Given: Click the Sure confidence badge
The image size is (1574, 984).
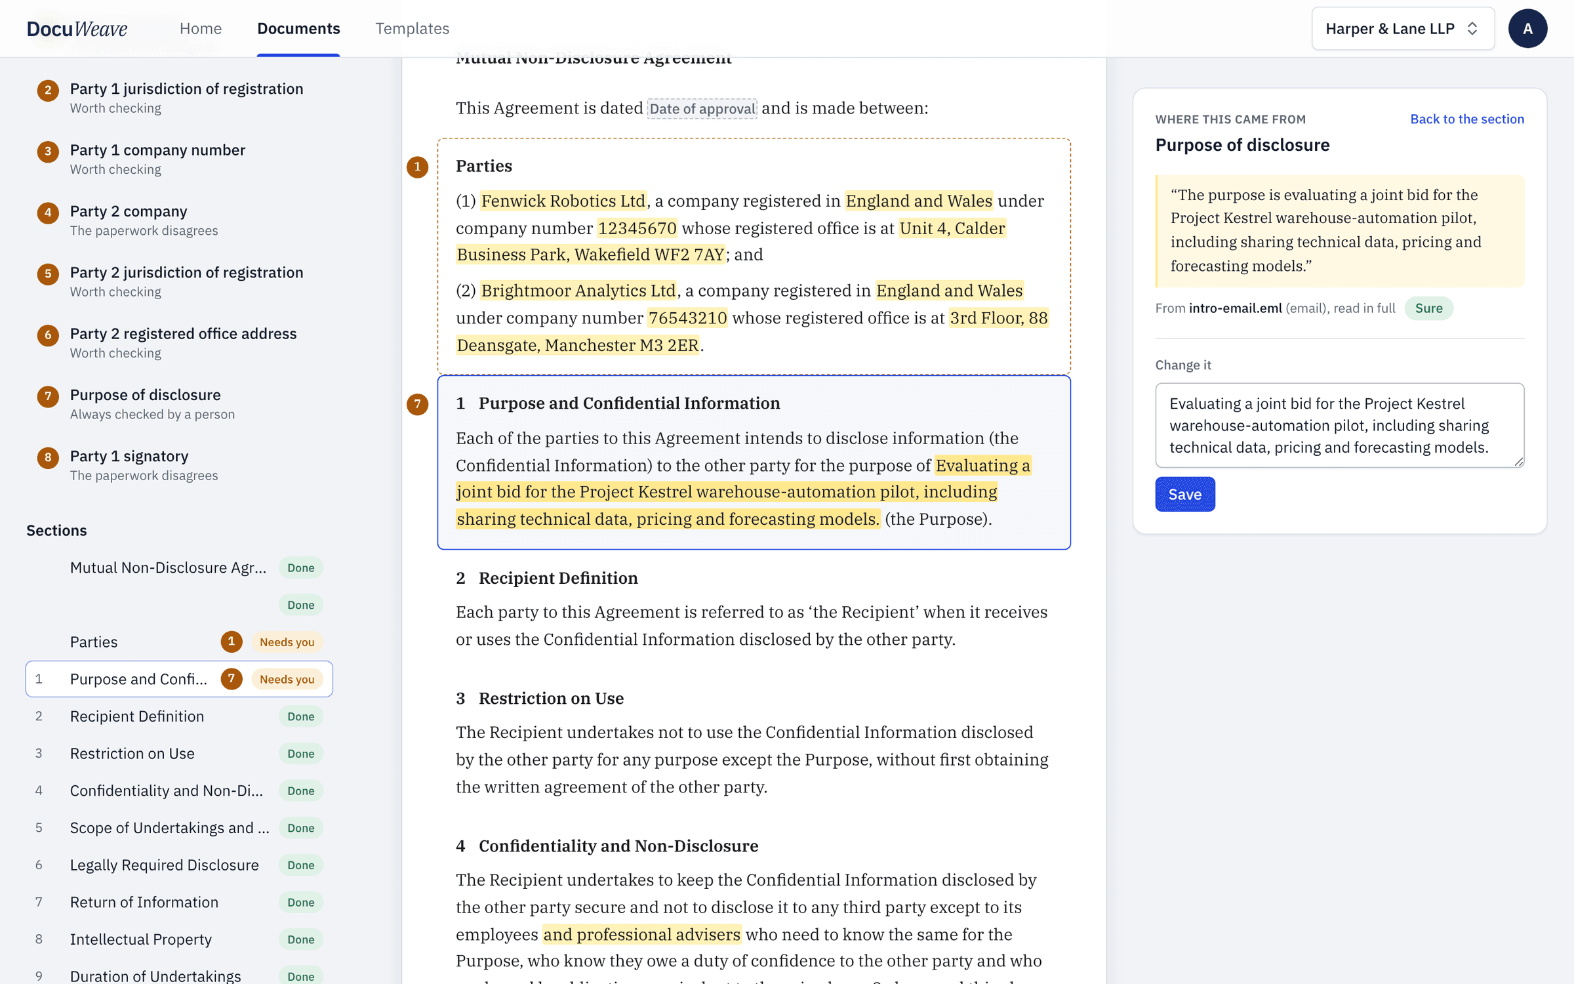Looking at the screenshot, I should tap(1428, 308).
